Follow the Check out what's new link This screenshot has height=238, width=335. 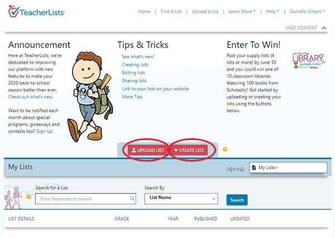[x=31, y=97]
